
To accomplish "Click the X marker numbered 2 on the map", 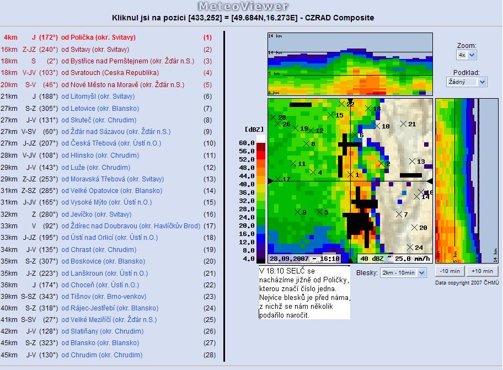I will click(x=382, y=164).
